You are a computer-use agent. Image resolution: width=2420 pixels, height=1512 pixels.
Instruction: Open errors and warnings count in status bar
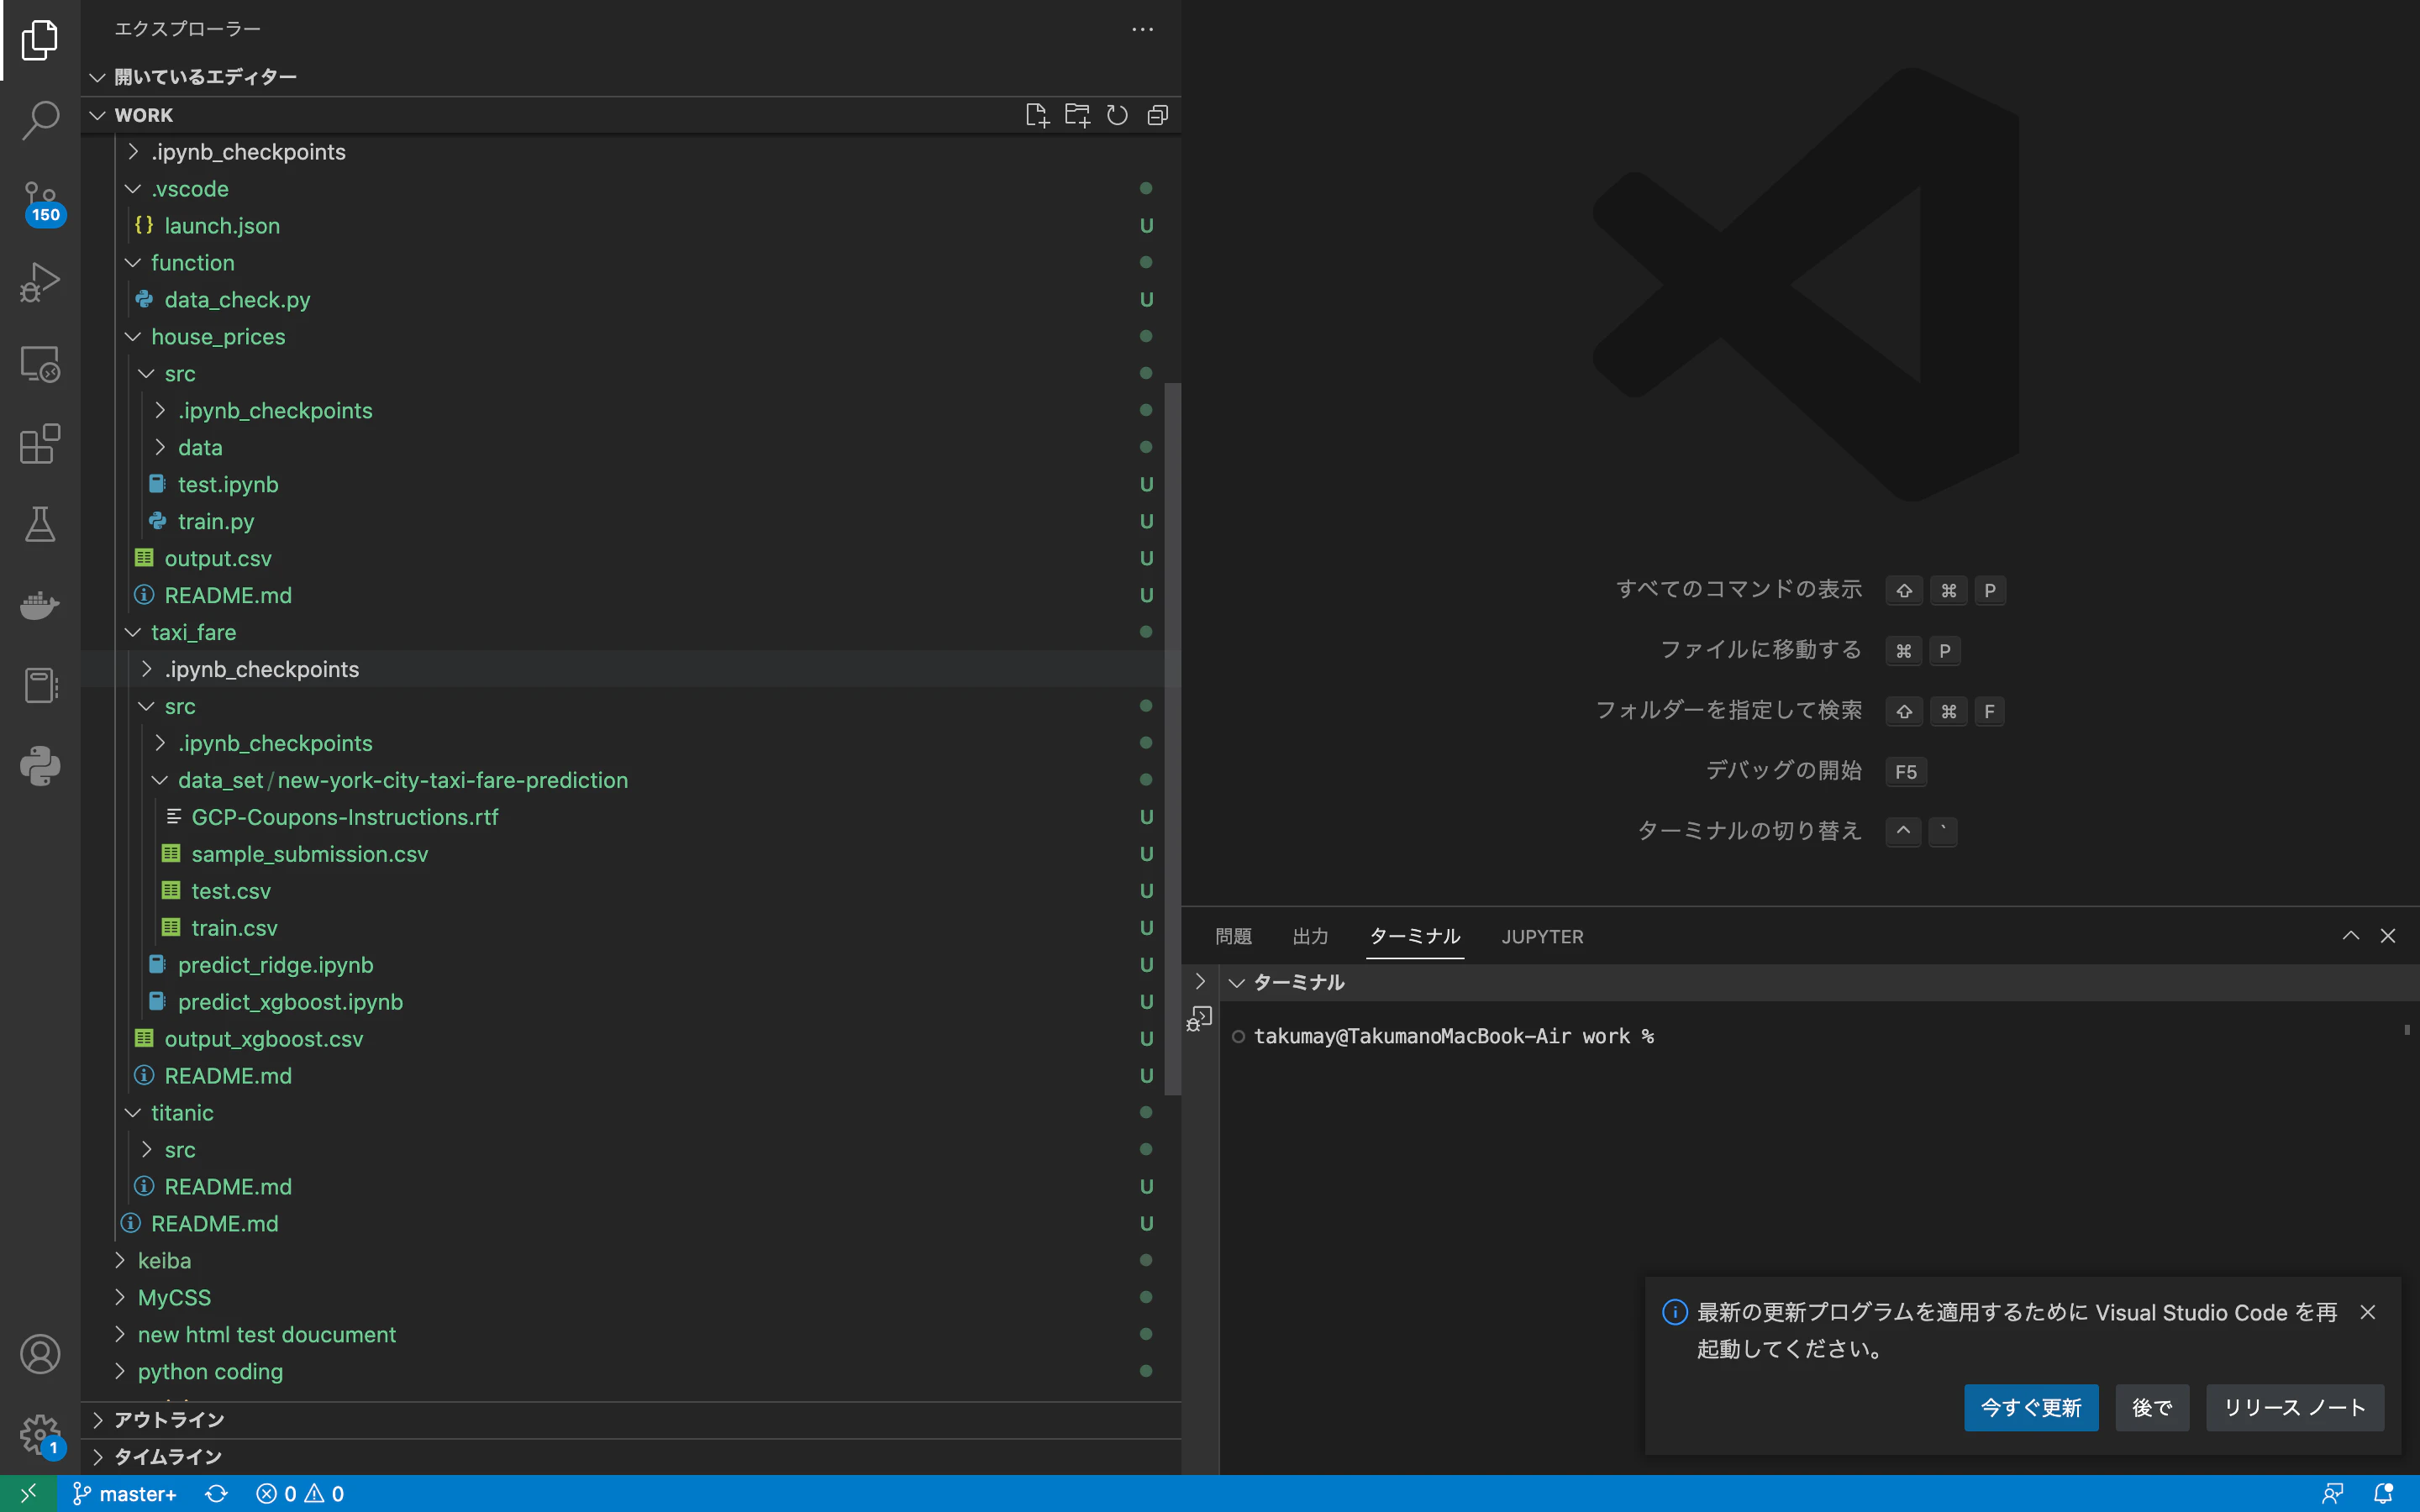coord(300,1493)
